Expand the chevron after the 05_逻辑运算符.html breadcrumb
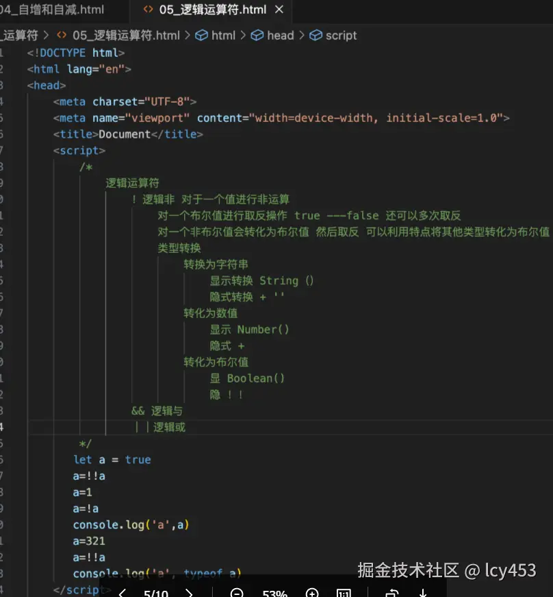 point(188,36)
